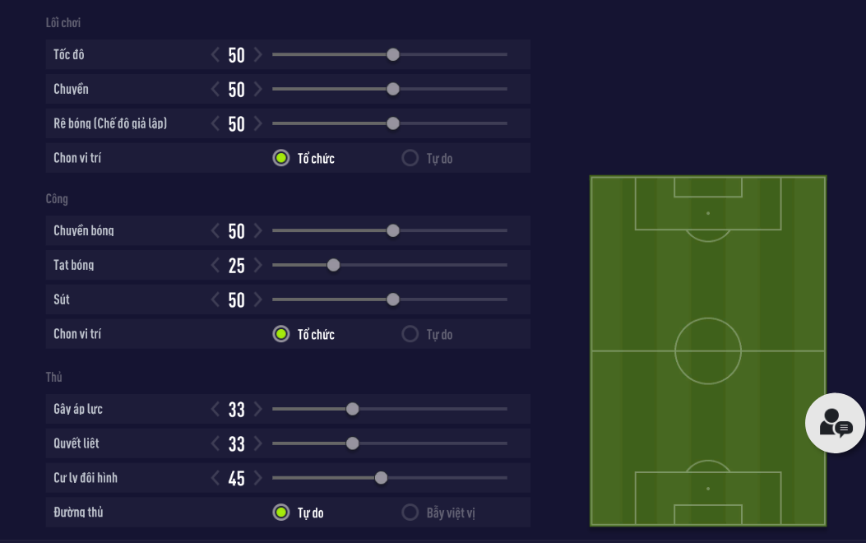Increase Rê bóng value with right arrow
The image size is (866, 543).
point(257,123)
